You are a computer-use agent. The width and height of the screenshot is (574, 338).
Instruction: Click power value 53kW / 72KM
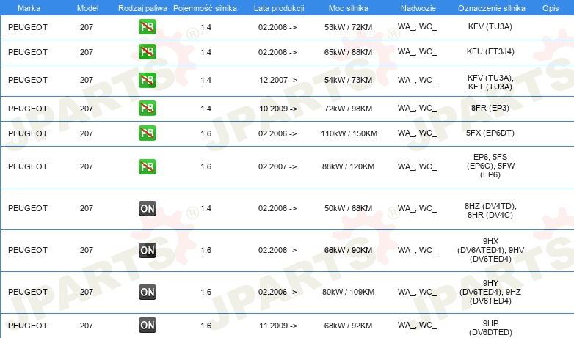pyautogui.click(x=348, y=27)
